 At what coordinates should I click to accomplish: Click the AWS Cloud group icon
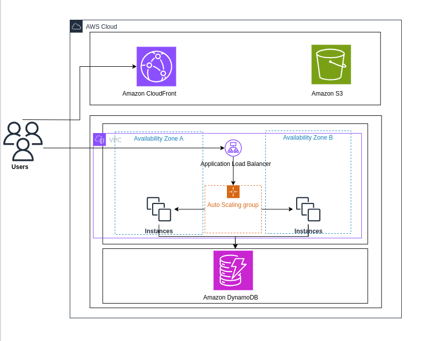pos(76,26)
